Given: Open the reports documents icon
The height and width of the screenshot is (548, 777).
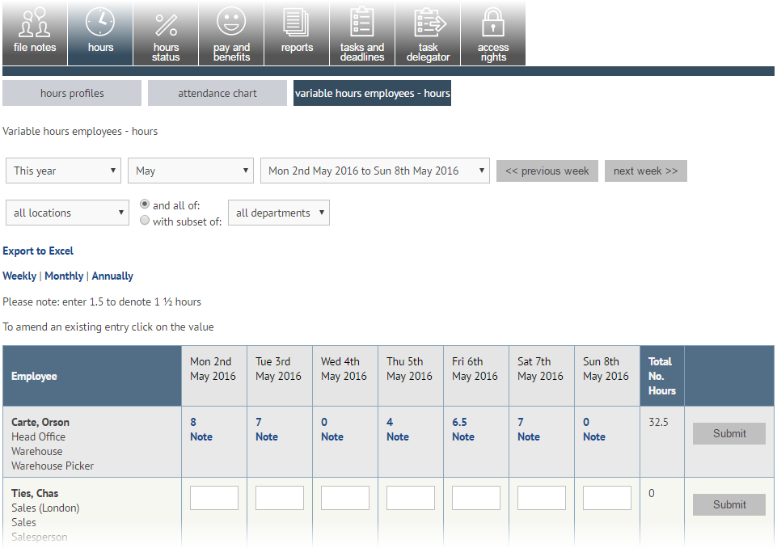Looking at the screenshot, I should 297,33.
